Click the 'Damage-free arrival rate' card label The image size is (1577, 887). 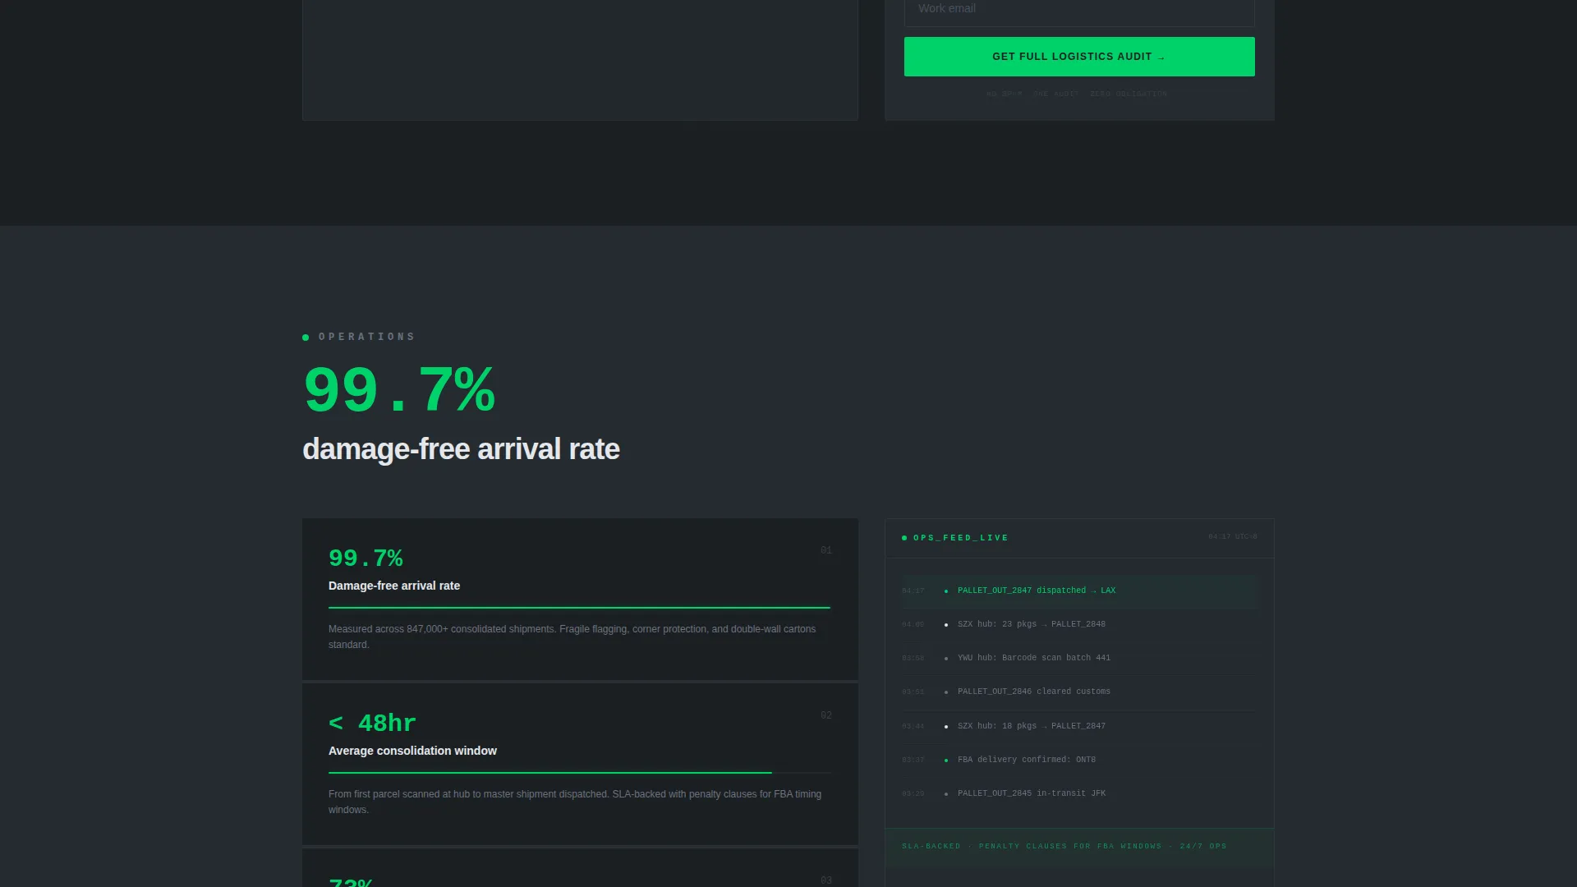pyautogui.click(x=394, y=586)
